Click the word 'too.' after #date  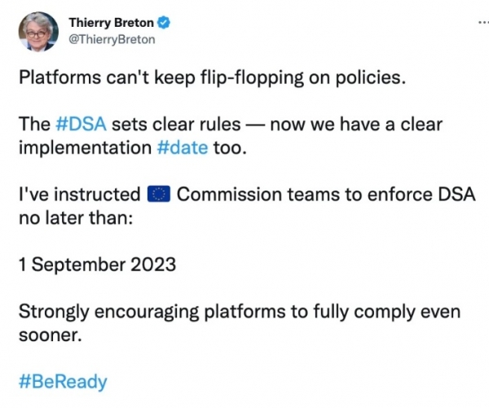230,147
